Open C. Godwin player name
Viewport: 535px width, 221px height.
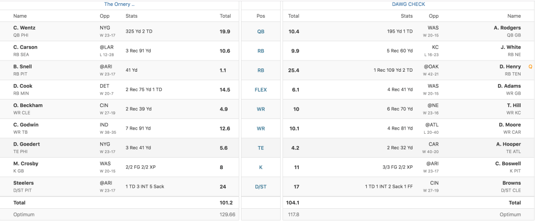[x=26, y=125]
